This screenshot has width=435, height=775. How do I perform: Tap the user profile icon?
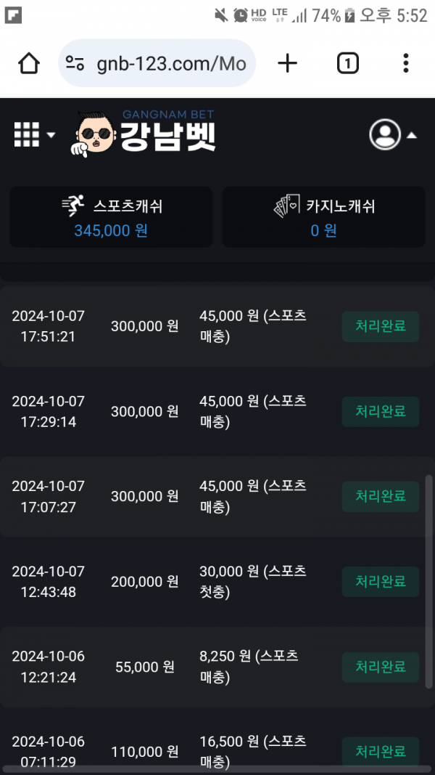385,134
